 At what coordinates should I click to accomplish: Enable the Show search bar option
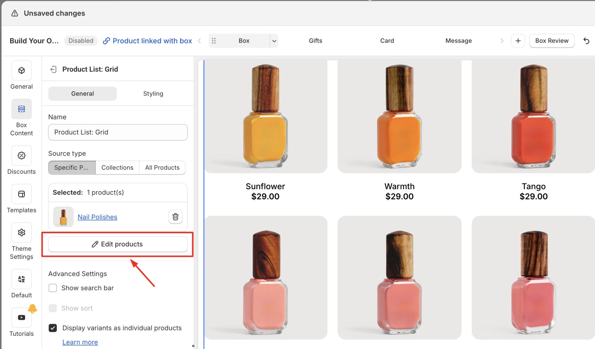coord(53,288)
